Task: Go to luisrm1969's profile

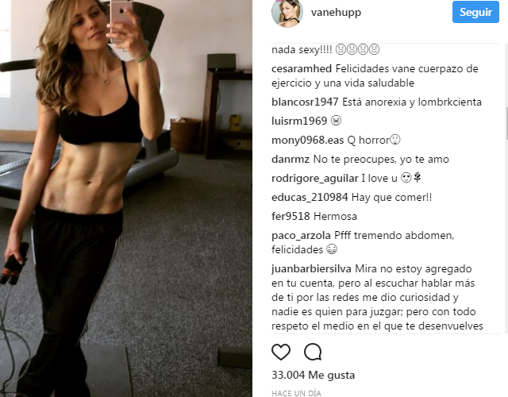Action: click(x=299, y=121)
